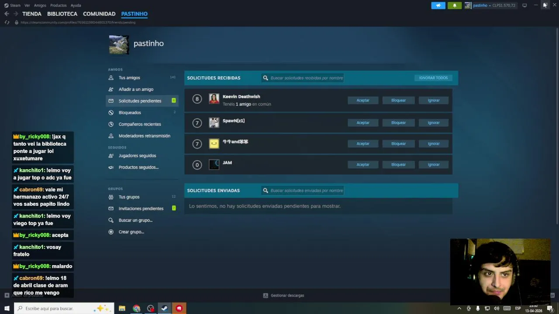The width and height of the screenshot is (559, 314).
Task: Open Invitaciones pendientes for groups
Action: click(x=142, y=208)
